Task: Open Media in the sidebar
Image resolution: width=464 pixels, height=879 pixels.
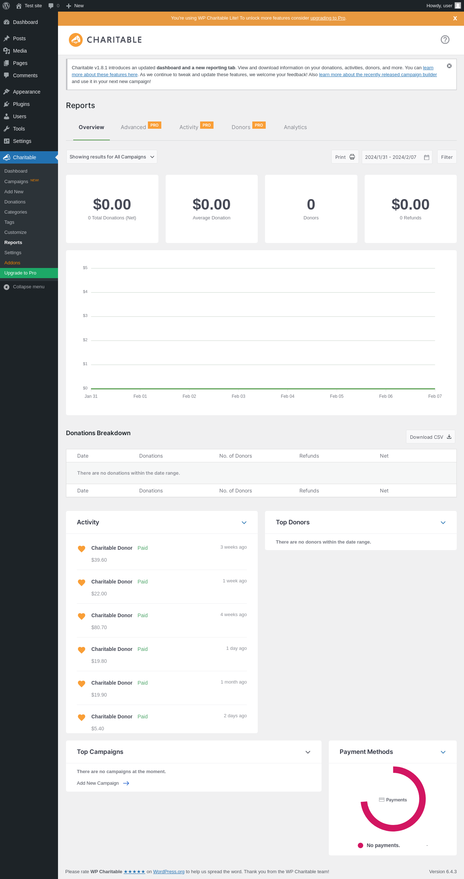Action: (x=29, y=51)
